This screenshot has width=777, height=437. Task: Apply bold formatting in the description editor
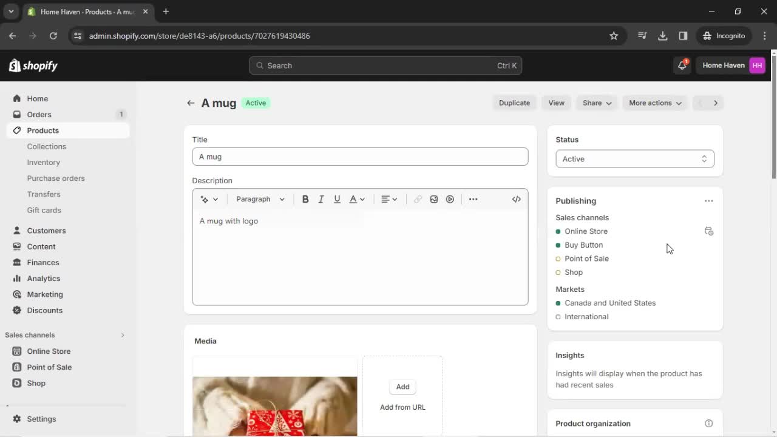[305, 198]
